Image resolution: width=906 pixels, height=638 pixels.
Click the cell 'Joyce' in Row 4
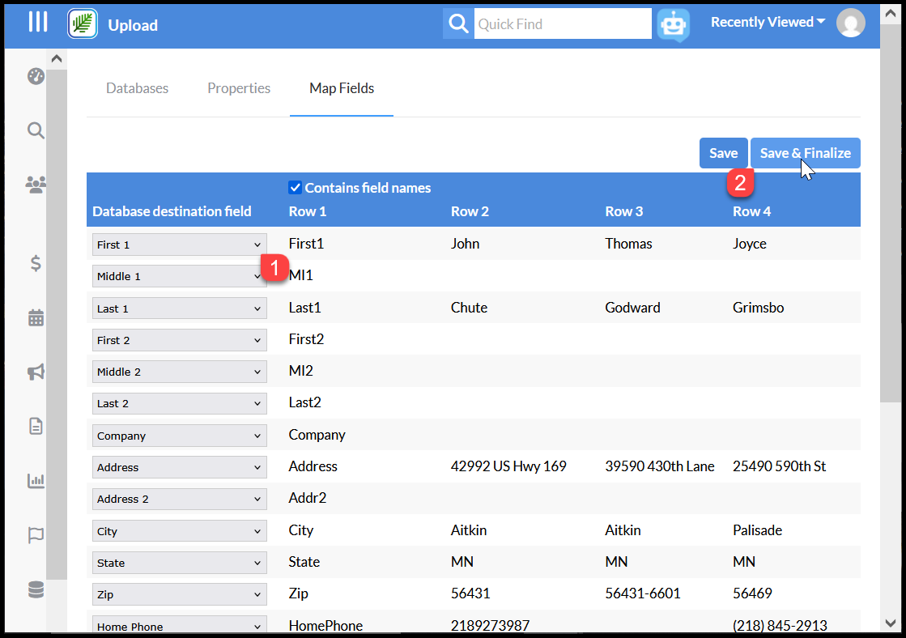(x=750, y=243)
